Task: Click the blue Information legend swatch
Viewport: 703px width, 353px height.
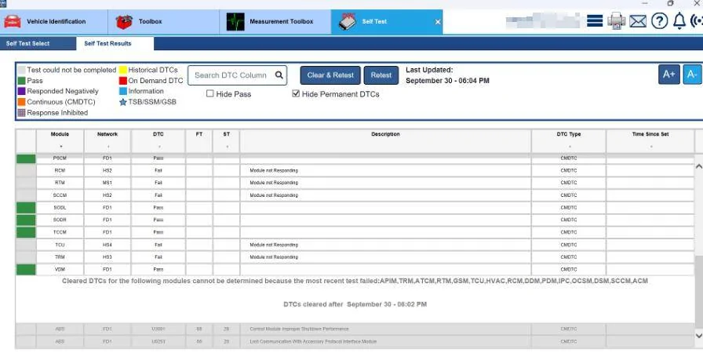Action: tap(123, 91)
